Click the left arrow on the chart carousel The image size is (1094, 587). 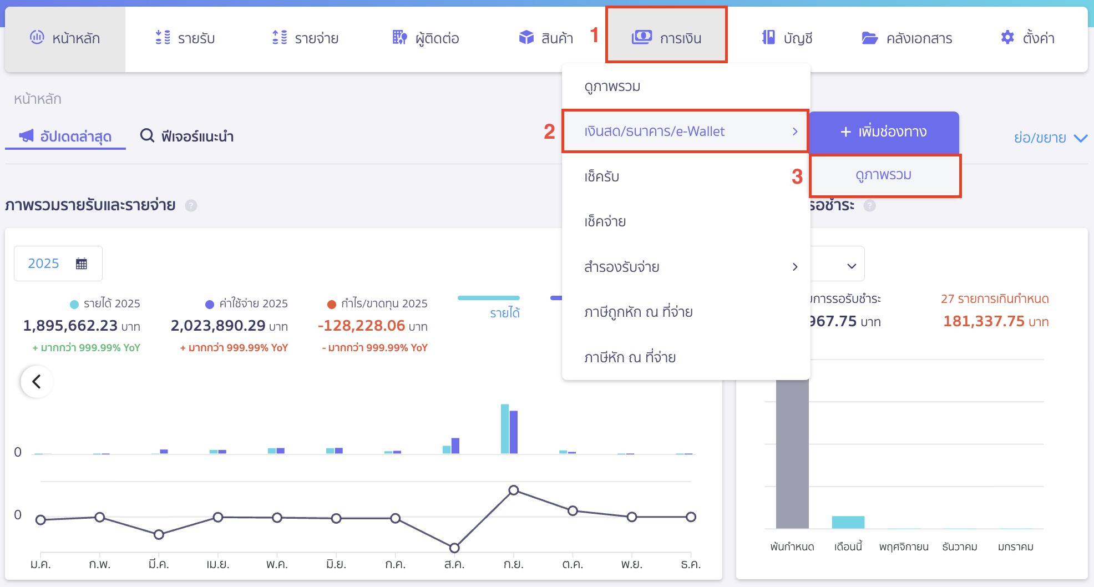pos(36,382)
